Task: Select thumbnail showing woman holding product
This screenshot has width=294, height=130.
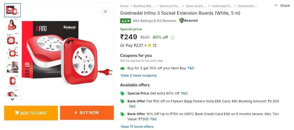Action: tap(13, 25)
